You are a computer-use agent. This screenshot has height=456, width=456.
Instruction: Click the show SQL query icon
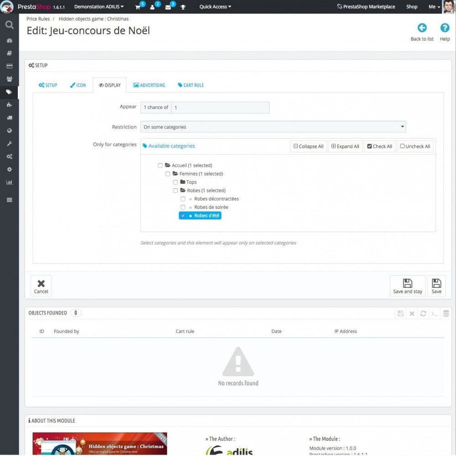click(435, 314)
